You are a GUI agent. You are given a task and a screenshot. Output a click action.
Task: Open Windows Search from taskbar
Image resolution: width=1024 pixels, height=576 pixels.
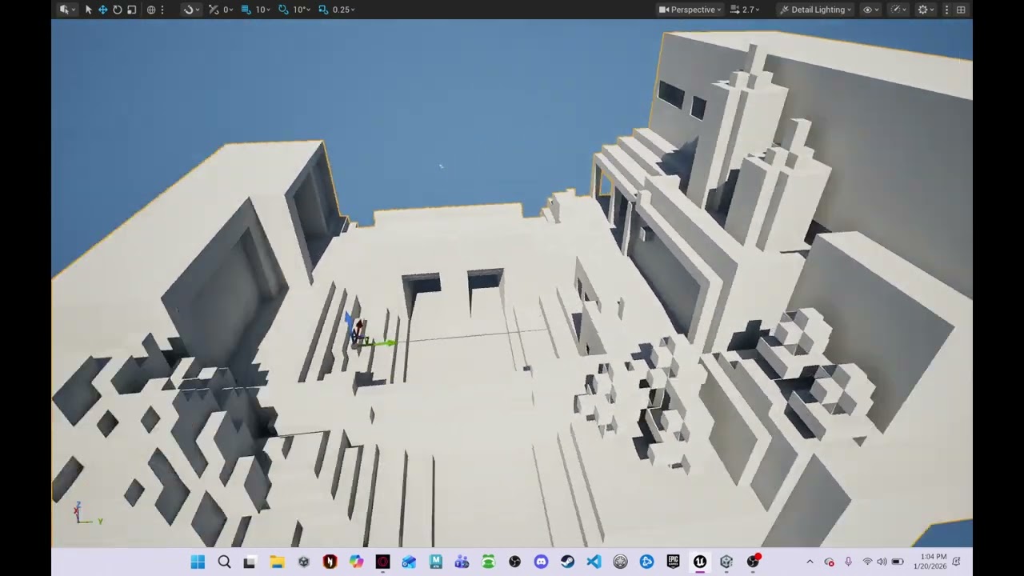224,562
